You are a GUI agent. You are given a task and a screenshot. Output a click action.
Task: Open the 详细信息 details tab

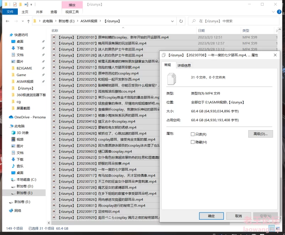(184, 66)
